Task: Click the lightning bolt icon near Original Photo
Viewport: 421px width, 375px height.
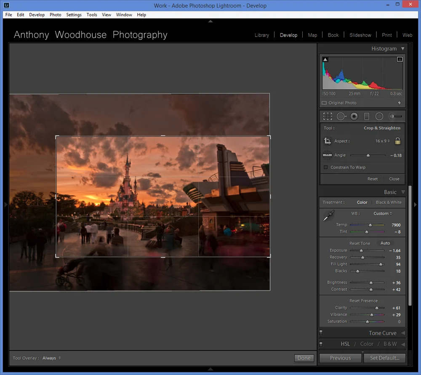Action: click(x=399, y=103)
